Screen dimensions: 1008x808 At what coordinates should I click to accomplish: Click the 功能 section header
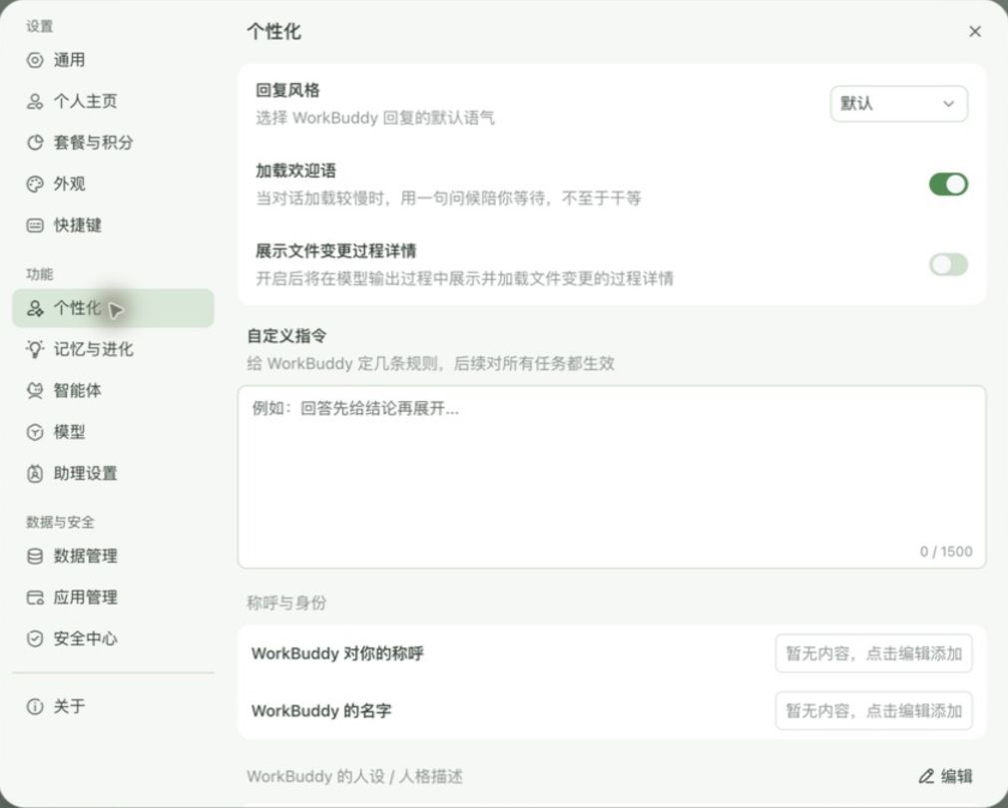[x=39, y=274]
